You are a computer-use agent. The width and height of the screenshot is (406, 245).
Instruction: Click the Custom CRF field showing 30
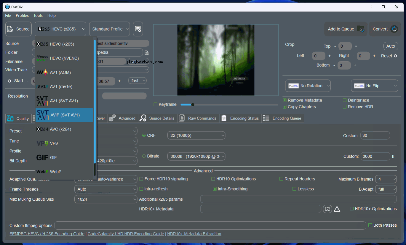pyautogui.click(x=375, y=136)
